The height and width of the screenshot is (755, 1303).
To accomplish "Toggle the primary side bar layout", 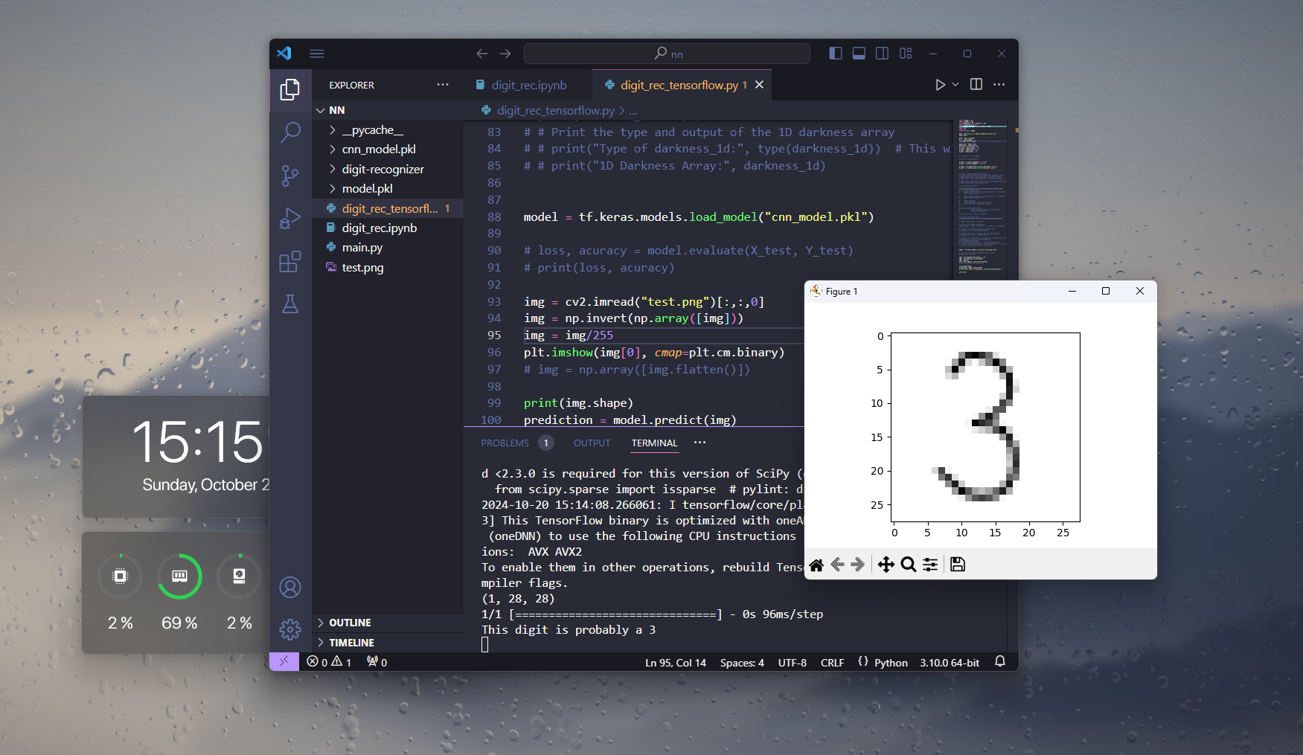I will (x=836, y=54).
